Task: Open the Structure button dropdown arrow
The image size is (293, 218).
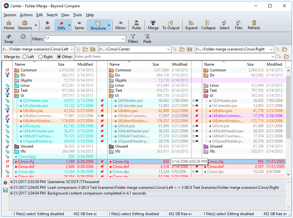Action: pyautogui.click(x=109, y=25)
